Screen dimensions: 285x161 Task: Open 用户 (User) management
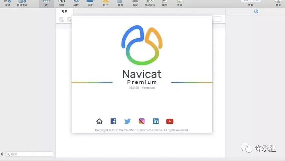pos(105,3)
